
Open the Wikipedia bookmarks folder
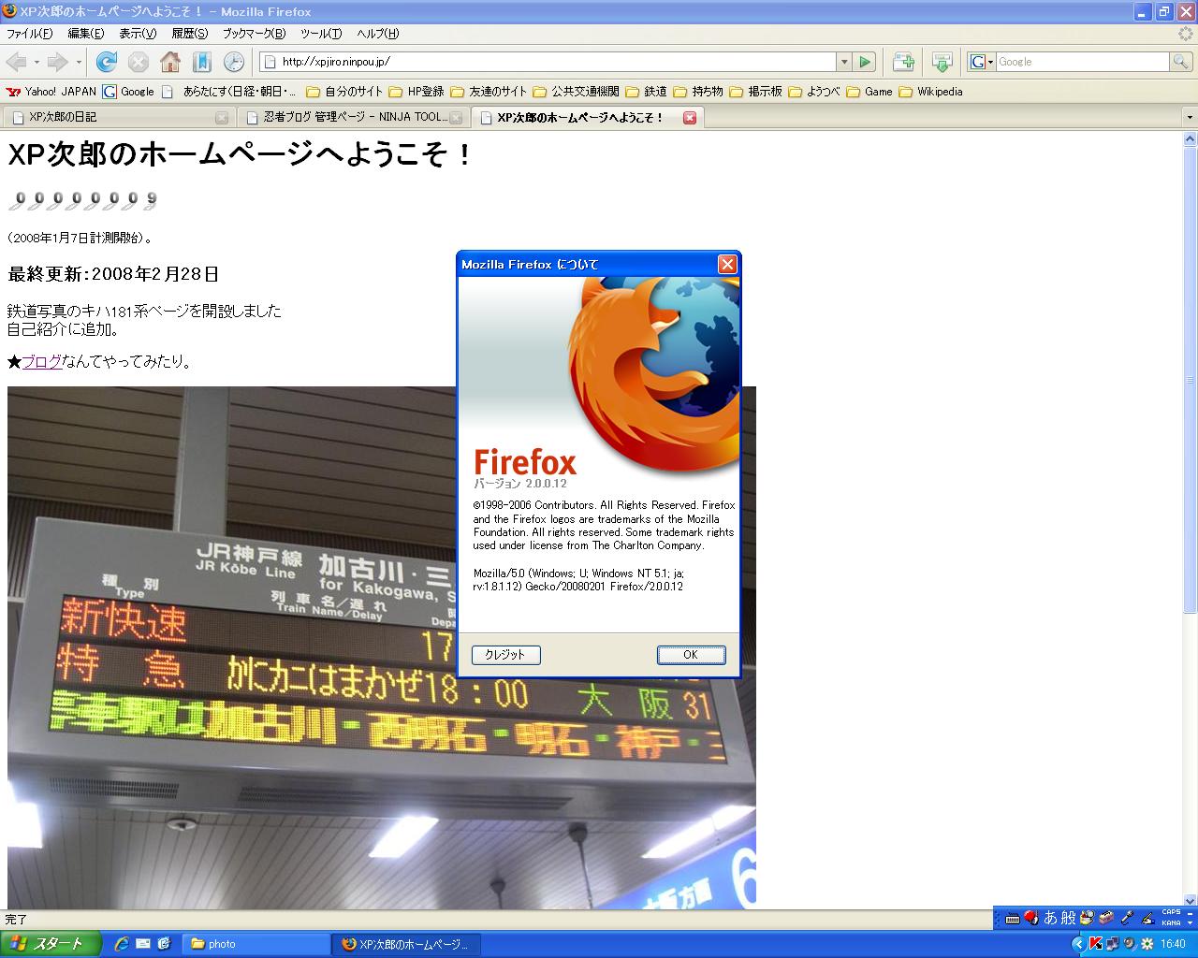point(930,92)
